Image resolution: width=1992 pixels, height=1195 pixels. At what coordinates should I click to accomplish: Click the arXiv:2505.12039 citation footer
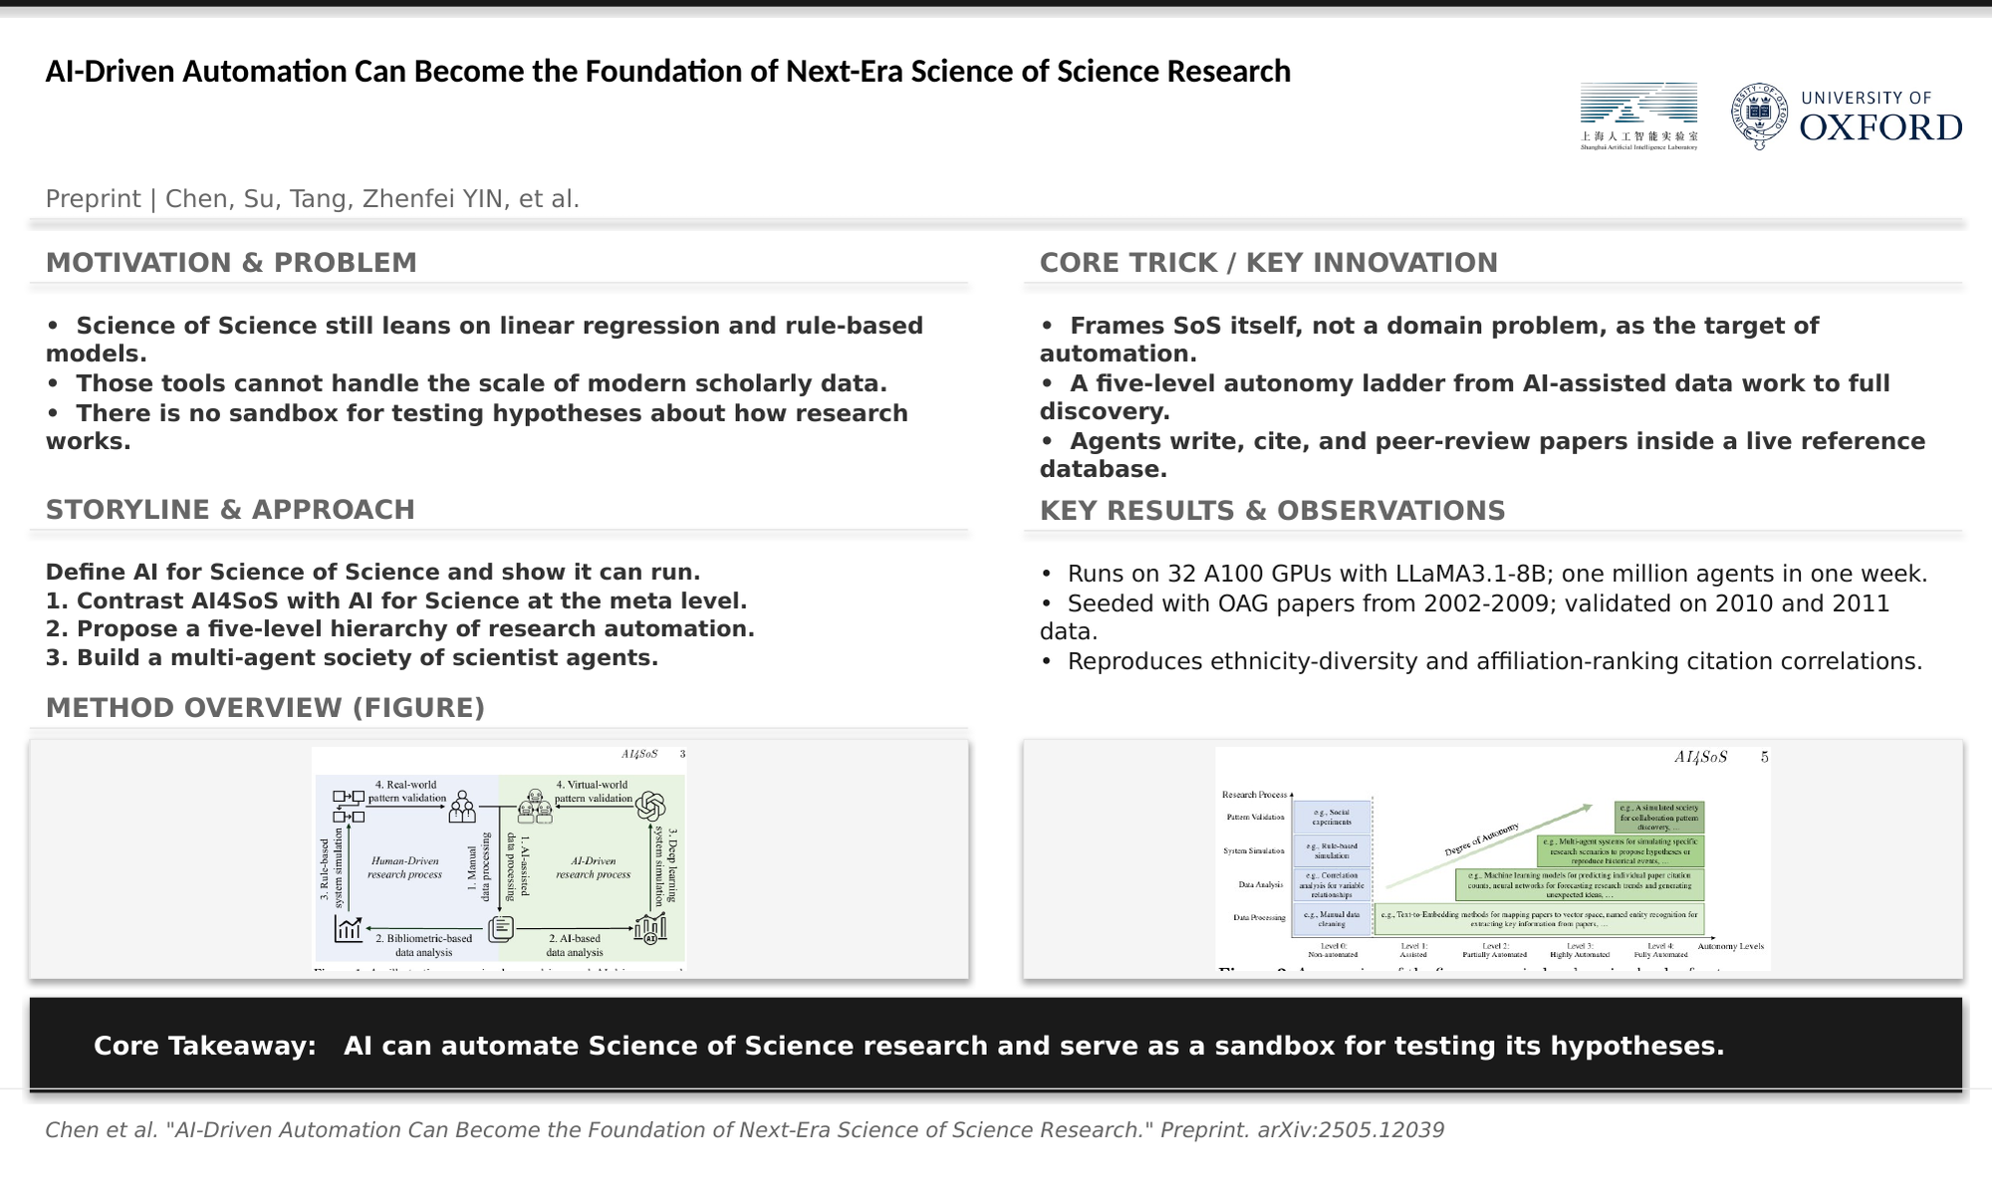(745, 1130)
